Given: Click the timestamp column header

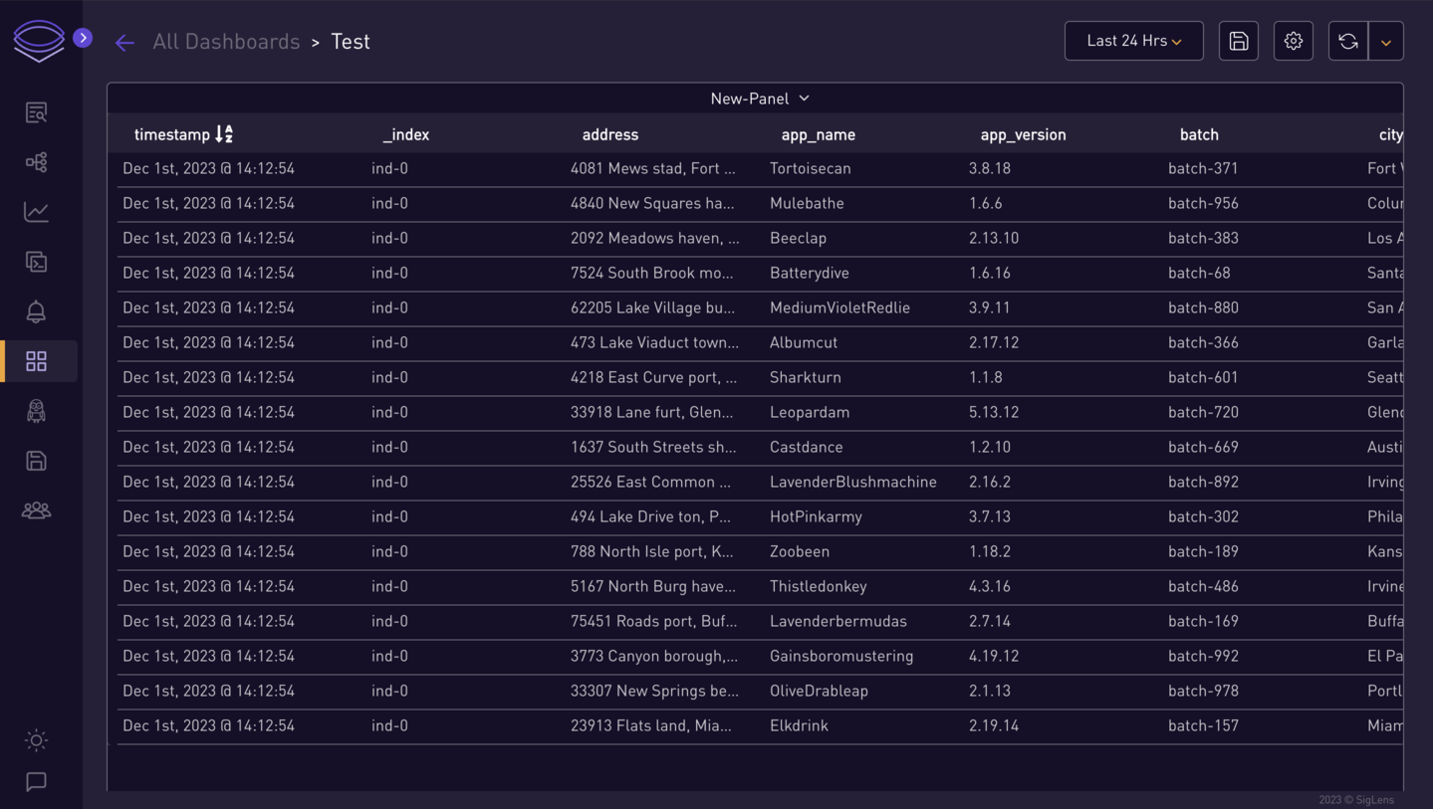Looking at the screenshot, I should click(172, 134).
